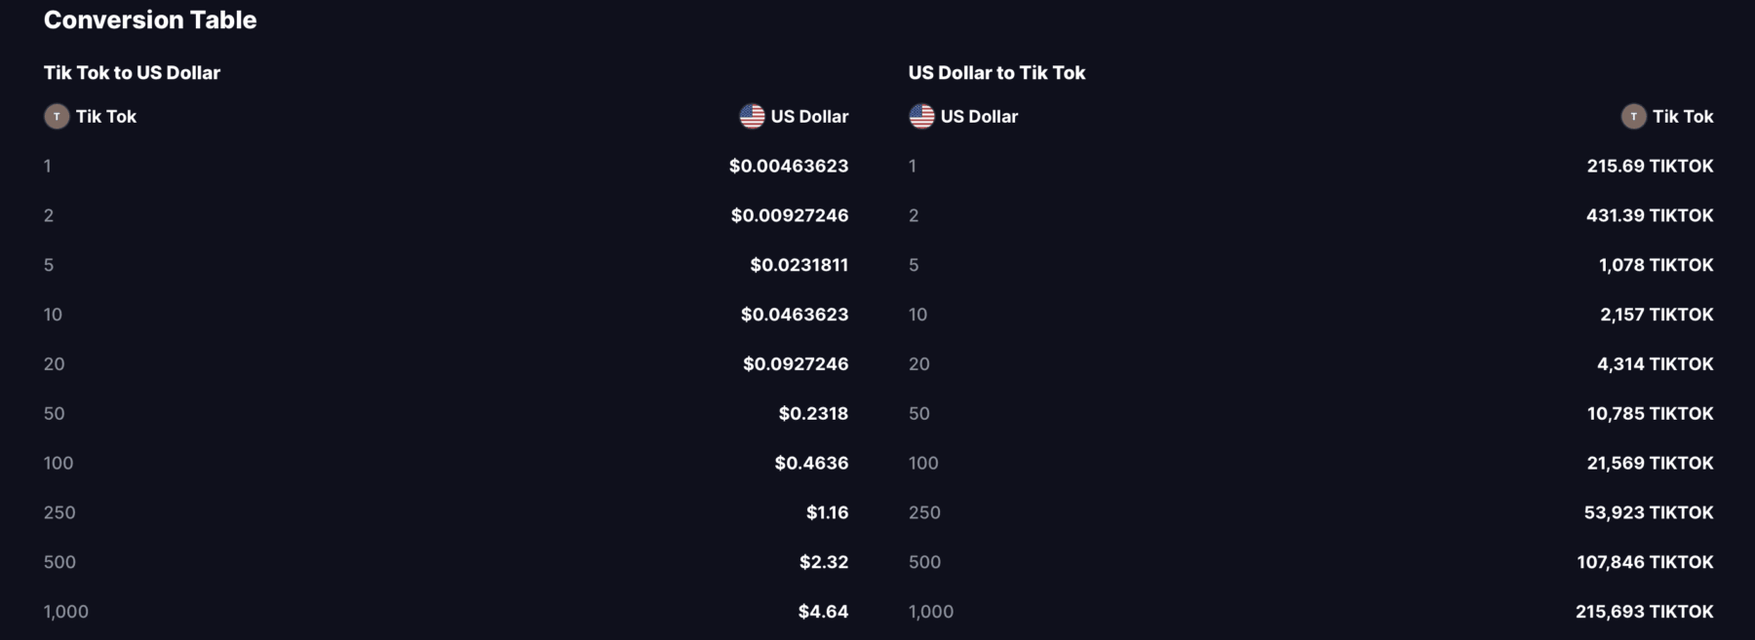Click the Tik Tok to US Dollar title
Screen dimensions: 1755x640
pyautogui.click(x=132, y=73)
